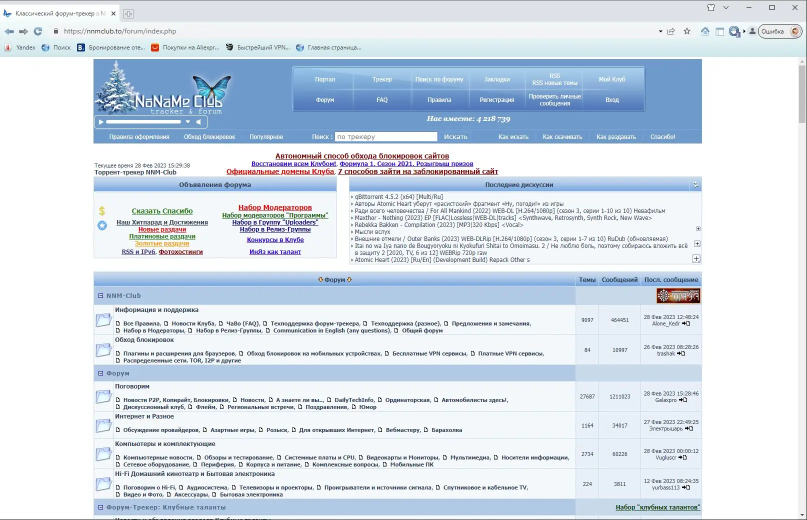Open folder icon for Поговорим forum
This screenshot has width=807, height=520.
click(x=103, y=396)
